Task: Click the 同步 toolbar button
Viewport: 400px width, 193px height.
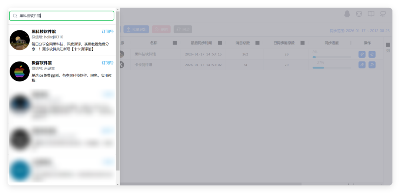Action: pos(183,29)
